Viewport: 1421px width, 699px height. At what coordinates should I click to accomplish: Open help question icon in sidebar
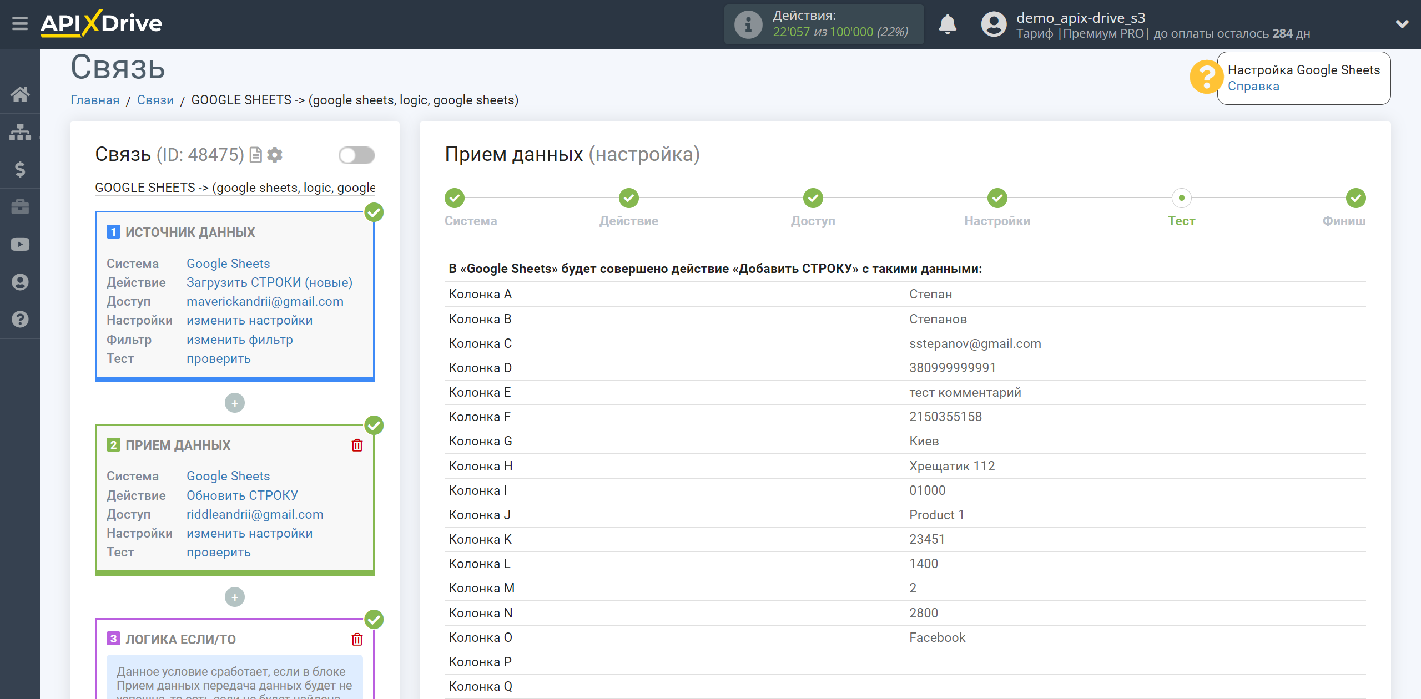click(20, 320)
